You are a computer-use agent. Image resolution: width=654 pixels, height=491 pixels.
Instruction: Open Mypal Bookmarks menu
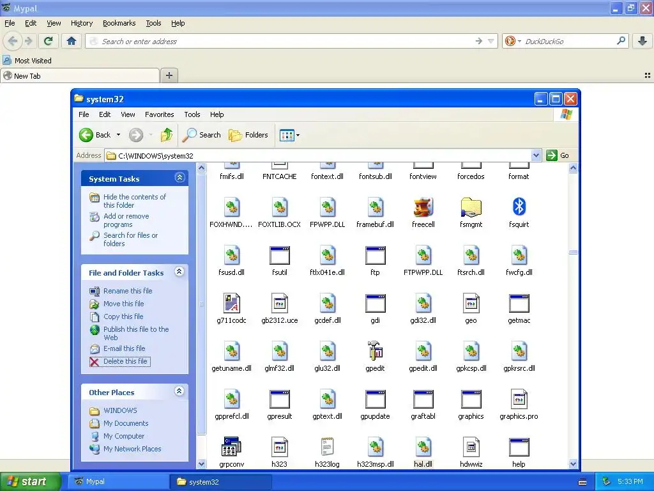pos(119,23)
